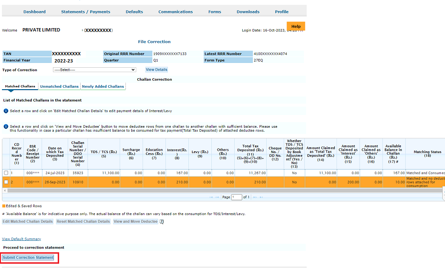445x268 pixels.
Task: Open the Type of Correction dropdown
Action: [94, 70]
